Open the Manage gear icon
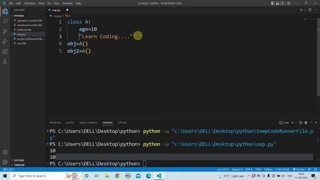This screenshot has height=180, width=320. click(x=5, y=162)
